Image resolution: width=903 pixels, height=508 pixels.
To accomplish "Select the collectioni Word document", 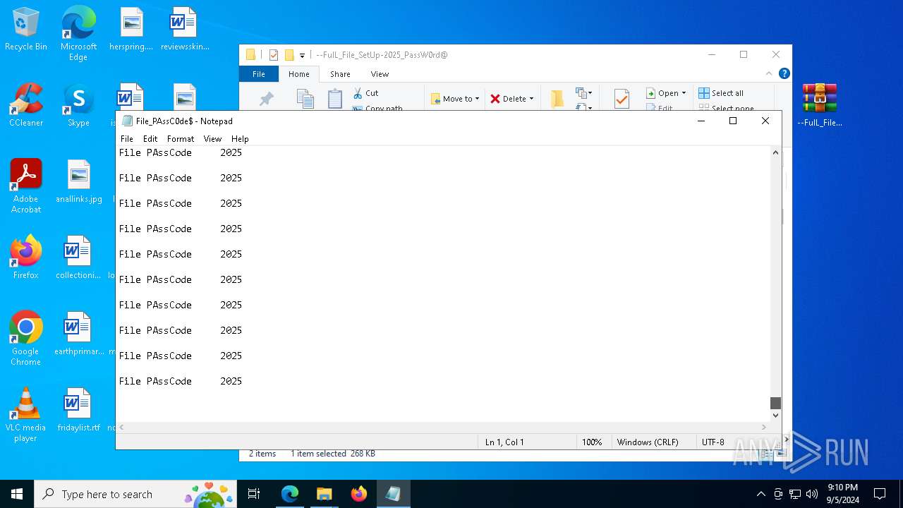I will click(x=78, y=258).
